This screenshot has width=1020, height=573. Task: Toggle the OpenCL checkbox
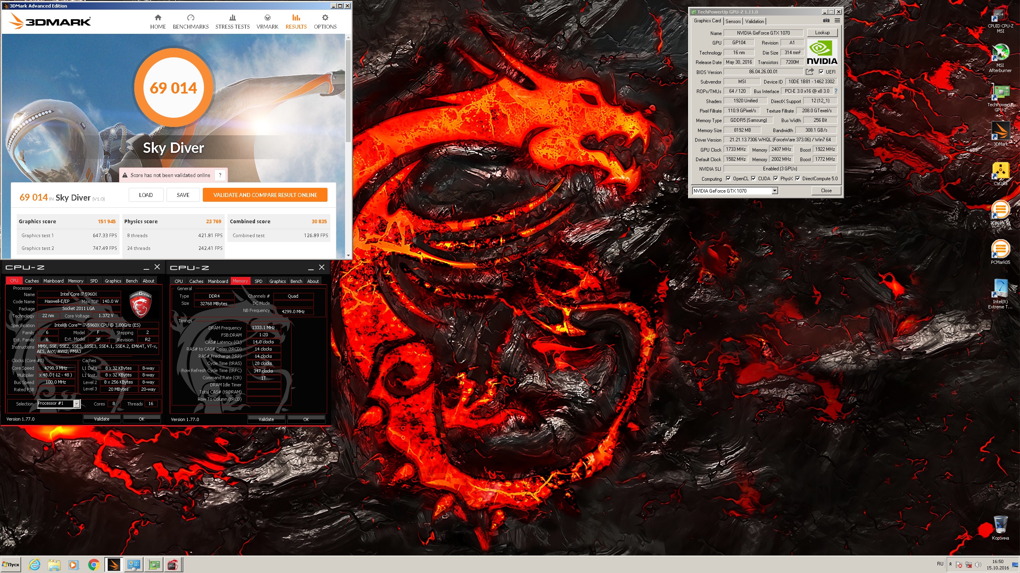[728, 179]
